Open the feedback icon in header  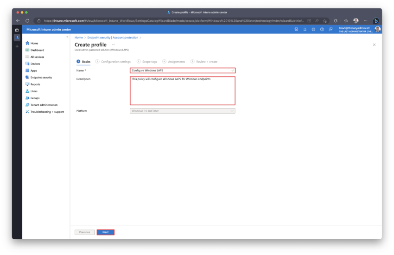[330, 29]
